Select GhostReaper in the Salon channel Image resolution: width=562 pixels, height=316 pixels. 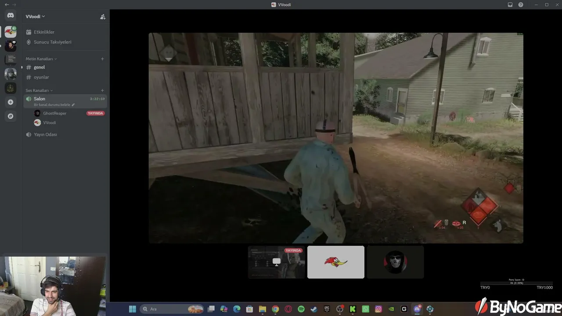pos(54,113)
